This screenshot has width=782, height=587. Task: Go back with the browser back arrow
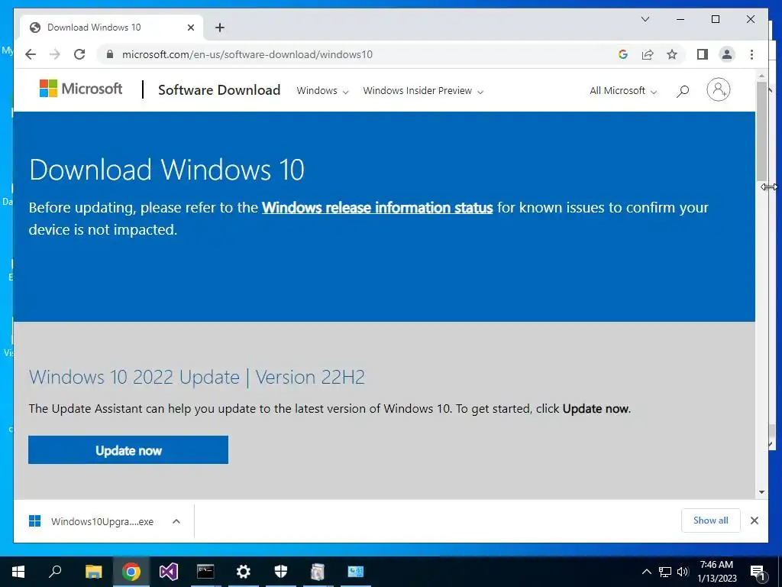pos(31,54)
